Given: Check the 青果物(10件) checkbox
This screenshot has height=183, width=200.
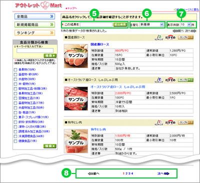Looking at the screenshot, I should [x=15, y=69].
